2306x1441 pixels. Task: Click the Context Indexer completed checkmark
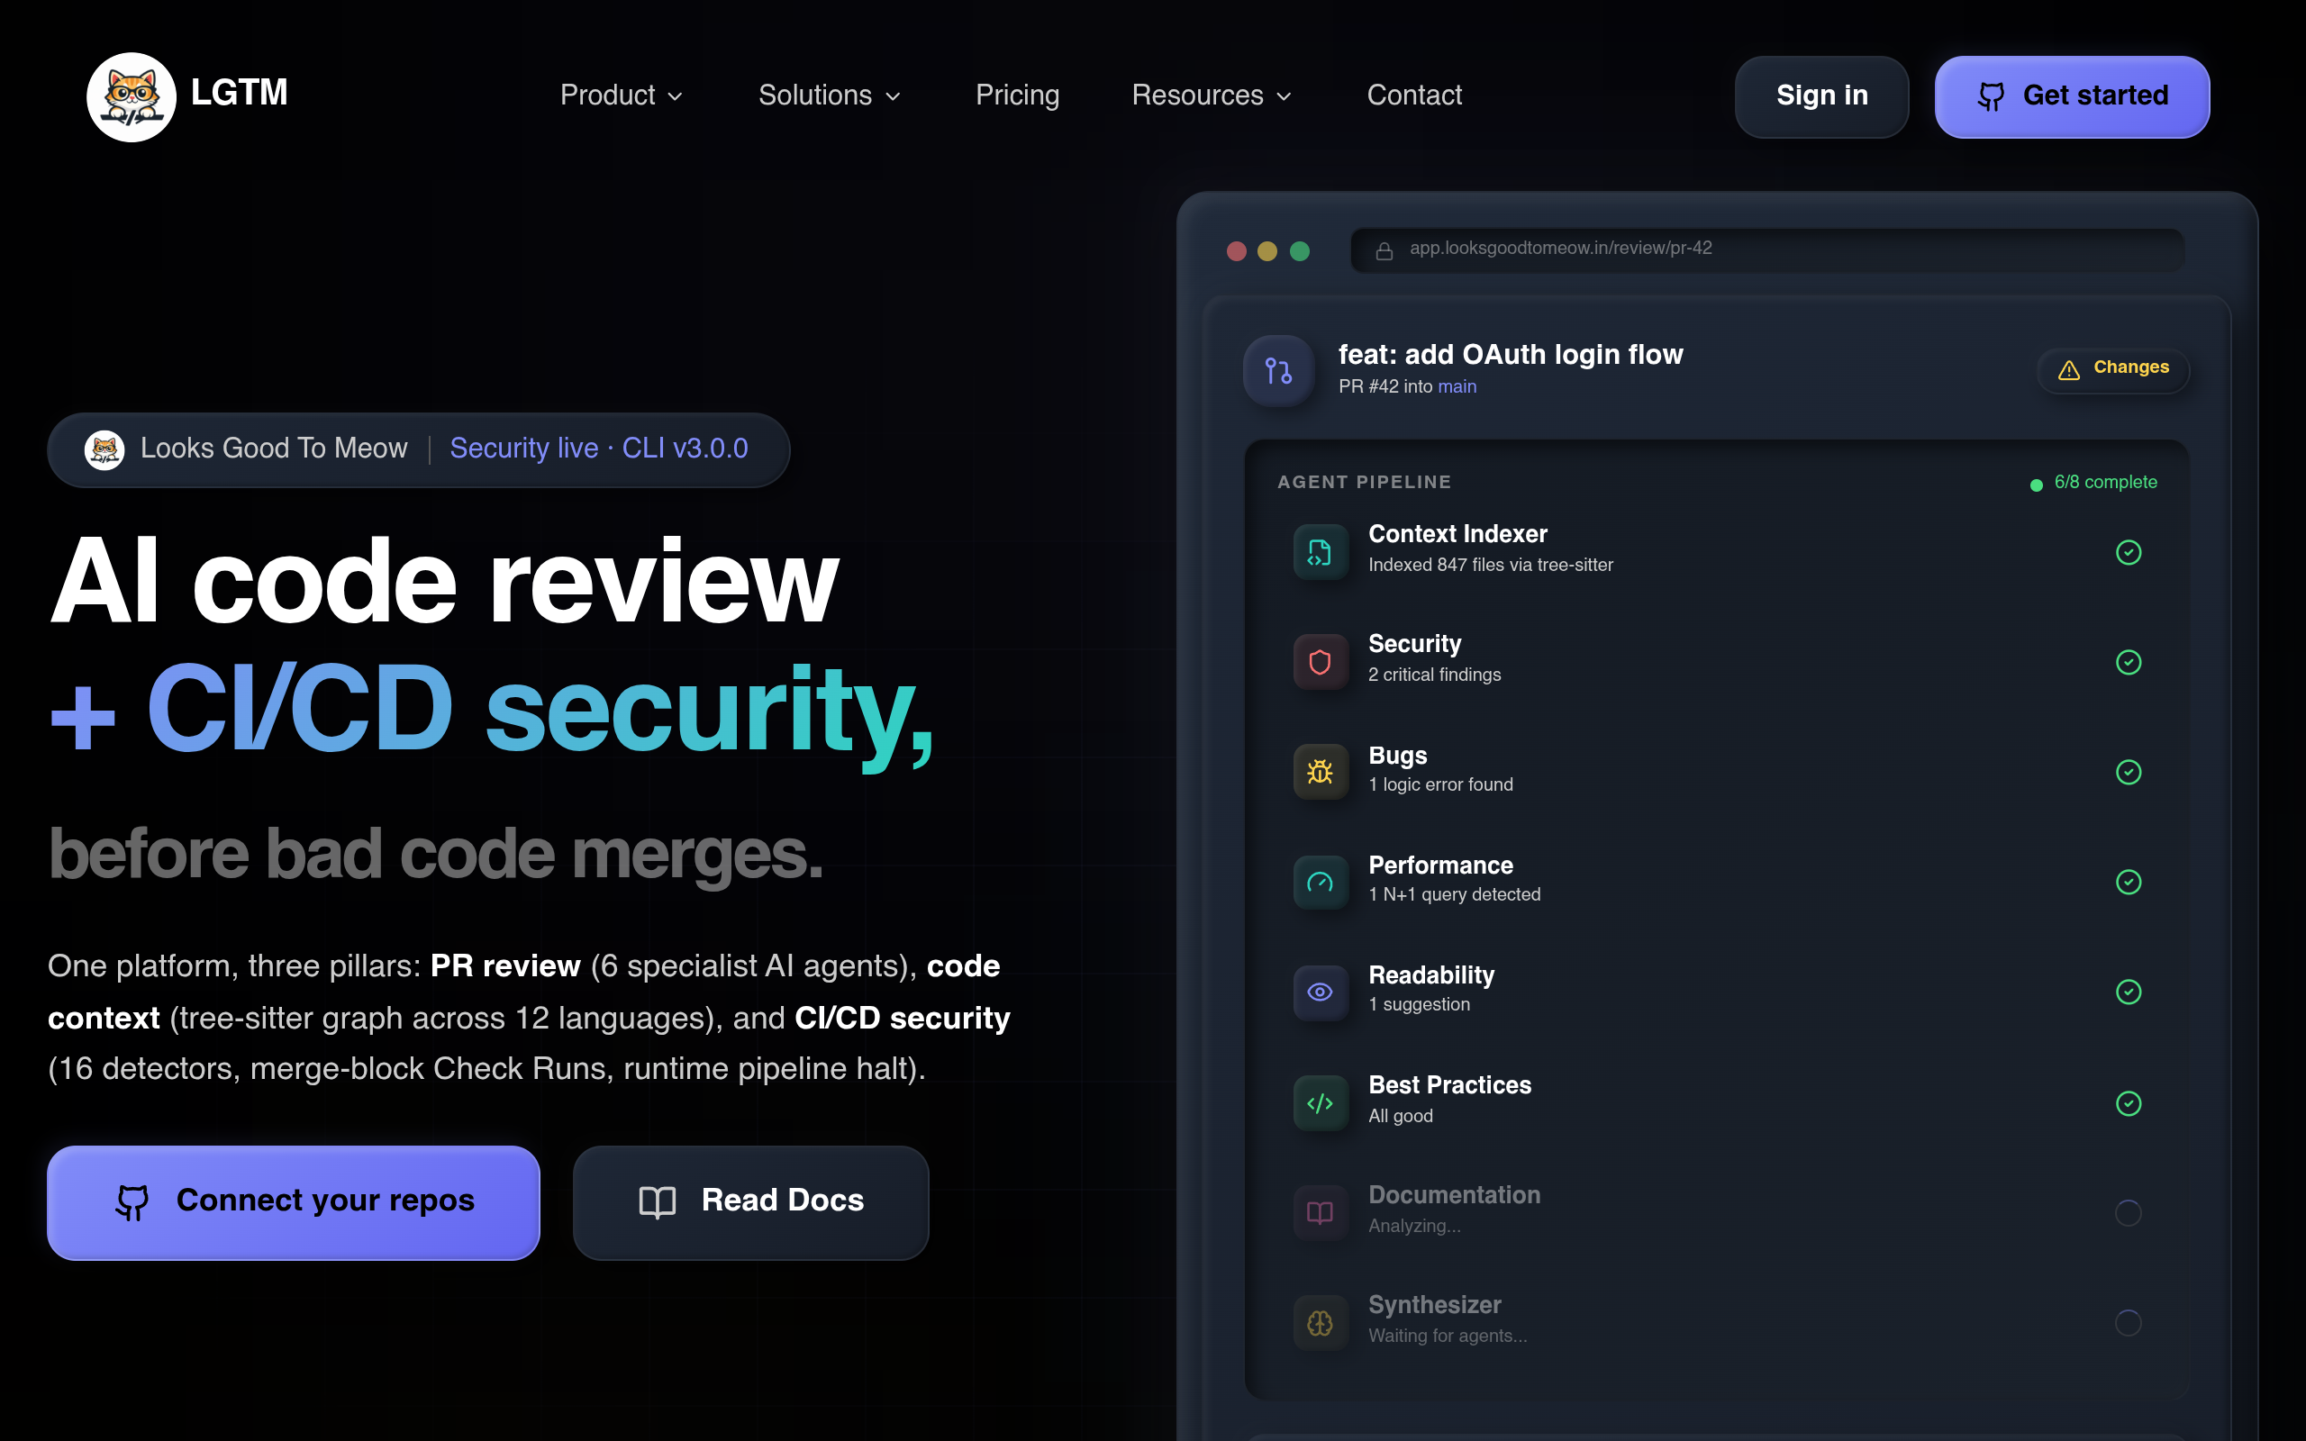coord(2129,552)
